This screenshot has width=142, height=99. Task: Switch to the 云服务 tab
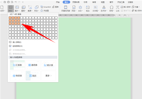(x=130, y=2)
